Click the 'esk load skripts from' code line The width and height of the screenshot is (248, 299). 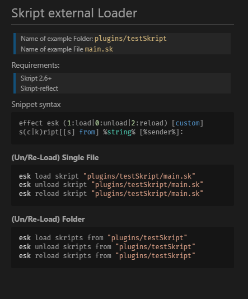[103, 238]
